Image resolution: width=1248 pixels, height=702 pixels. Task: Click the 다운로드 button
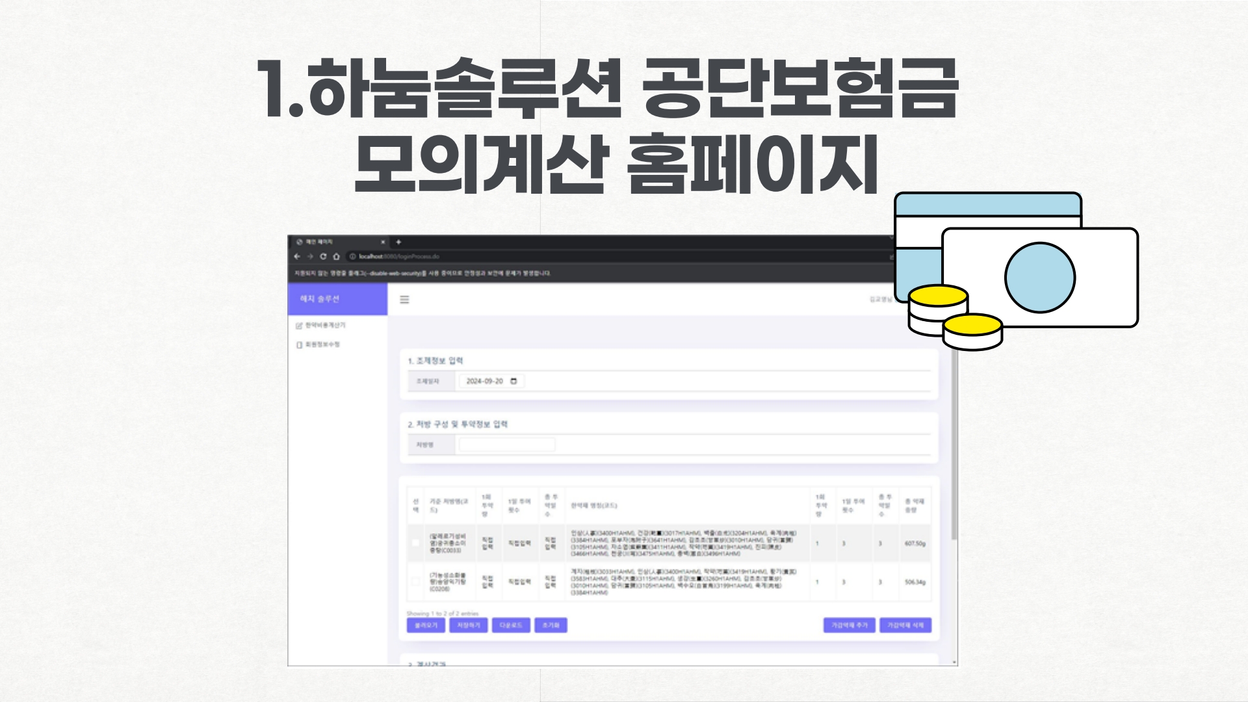[x=511, y=625]
